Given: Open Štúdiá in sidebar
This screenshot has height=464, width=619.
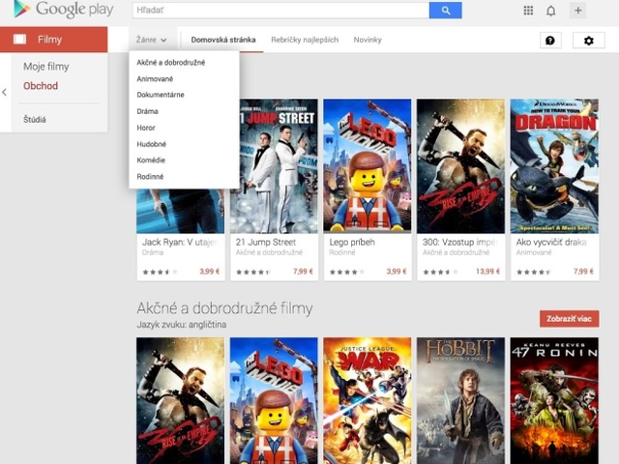Looking at the screenshot, I should (x=35, y=119).
